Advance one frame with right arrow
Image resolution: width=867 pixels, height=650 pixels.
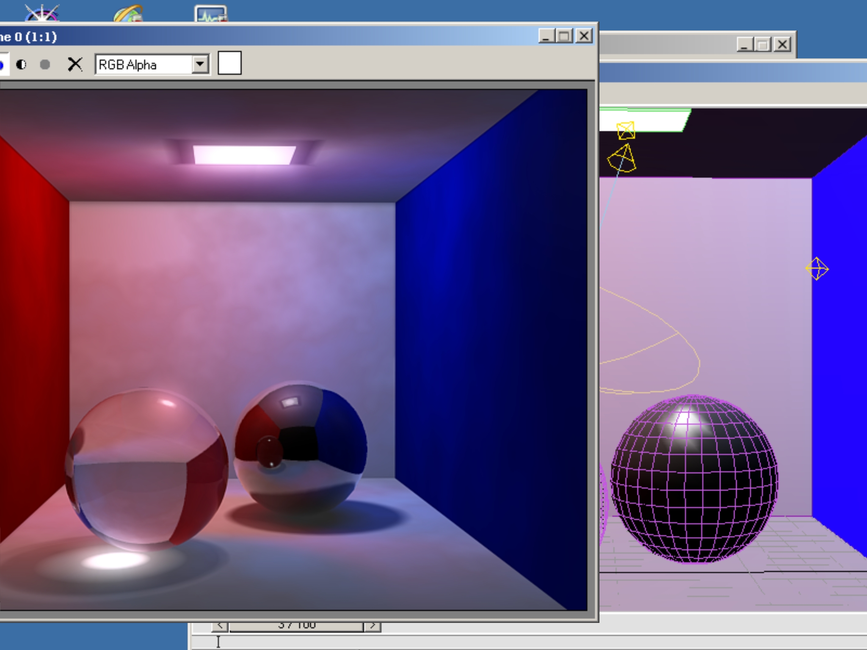[x=373, y=626]
